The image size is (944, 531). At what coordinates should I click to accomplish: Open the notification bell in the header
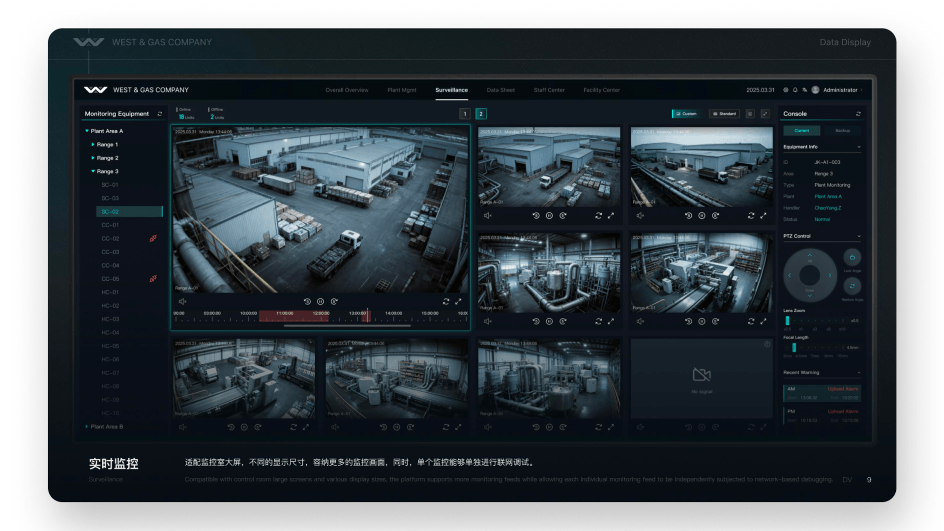click(x=795, y=90)
